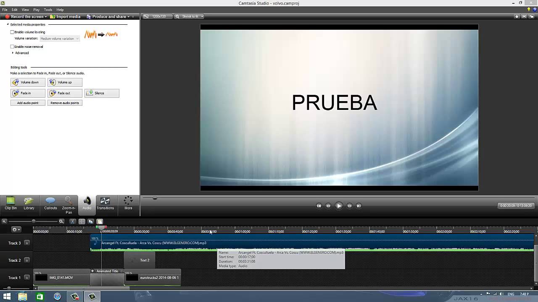Apply Fade in to the audio
Image resolution: width=538 pixels, height=302 pixels.
[28, 93]
